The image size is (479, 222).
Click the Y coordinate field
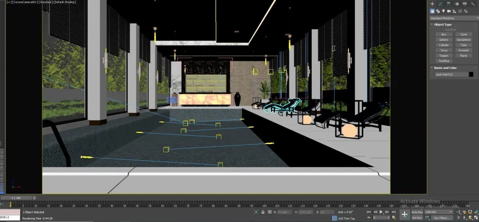click(306, 212)
